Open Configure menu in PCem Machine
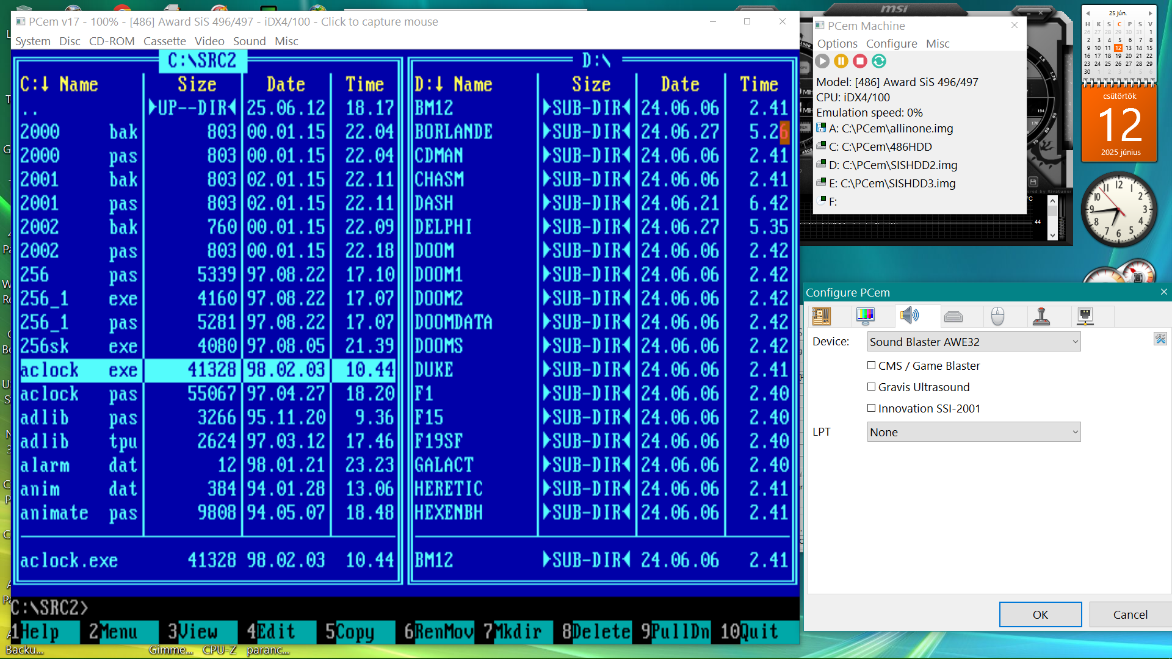Viewport: 1172px width, 659px height. 892,43
